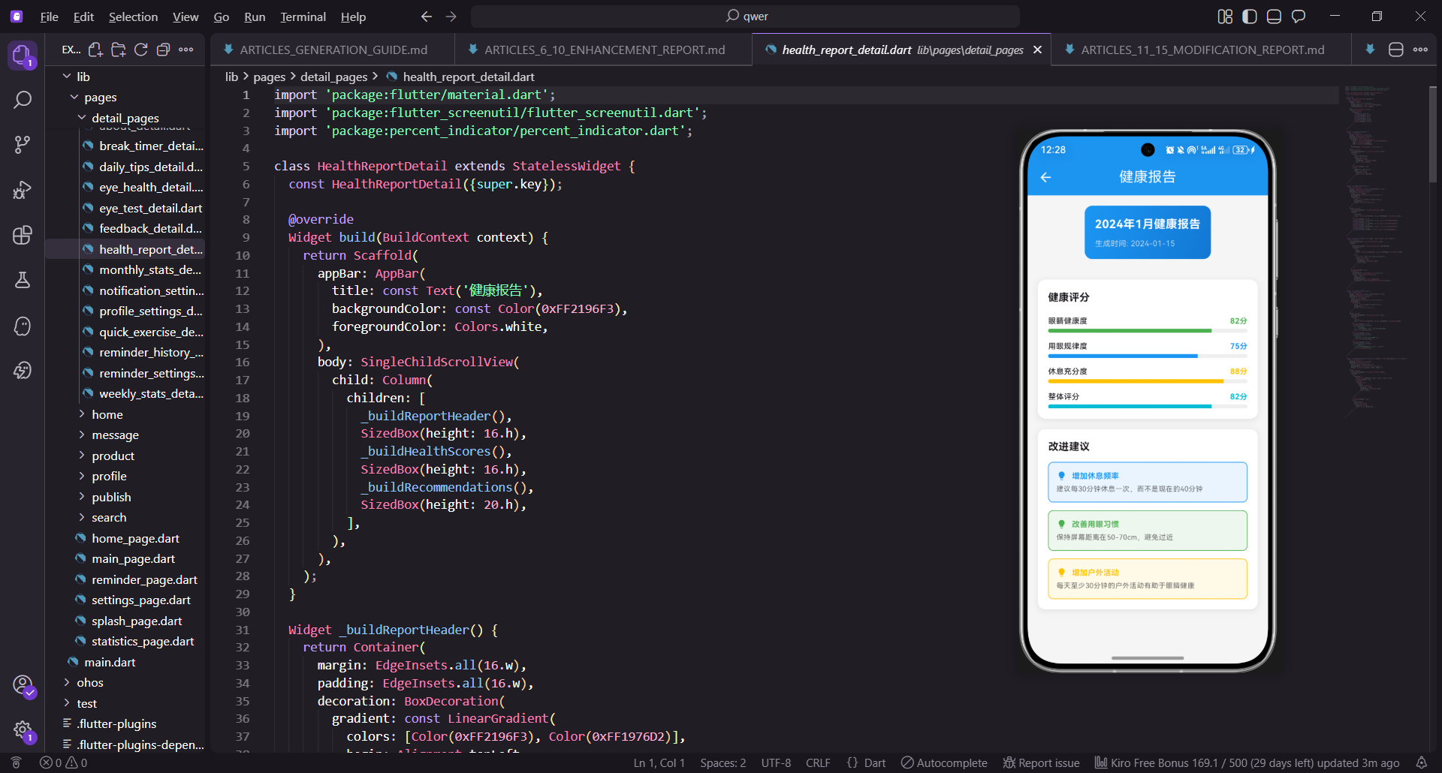The width and height of the screenshot is (1442, 773).
Task: Toggle the primary side bar visibility
Action: pyautogui.click(x=1249, y=17)
